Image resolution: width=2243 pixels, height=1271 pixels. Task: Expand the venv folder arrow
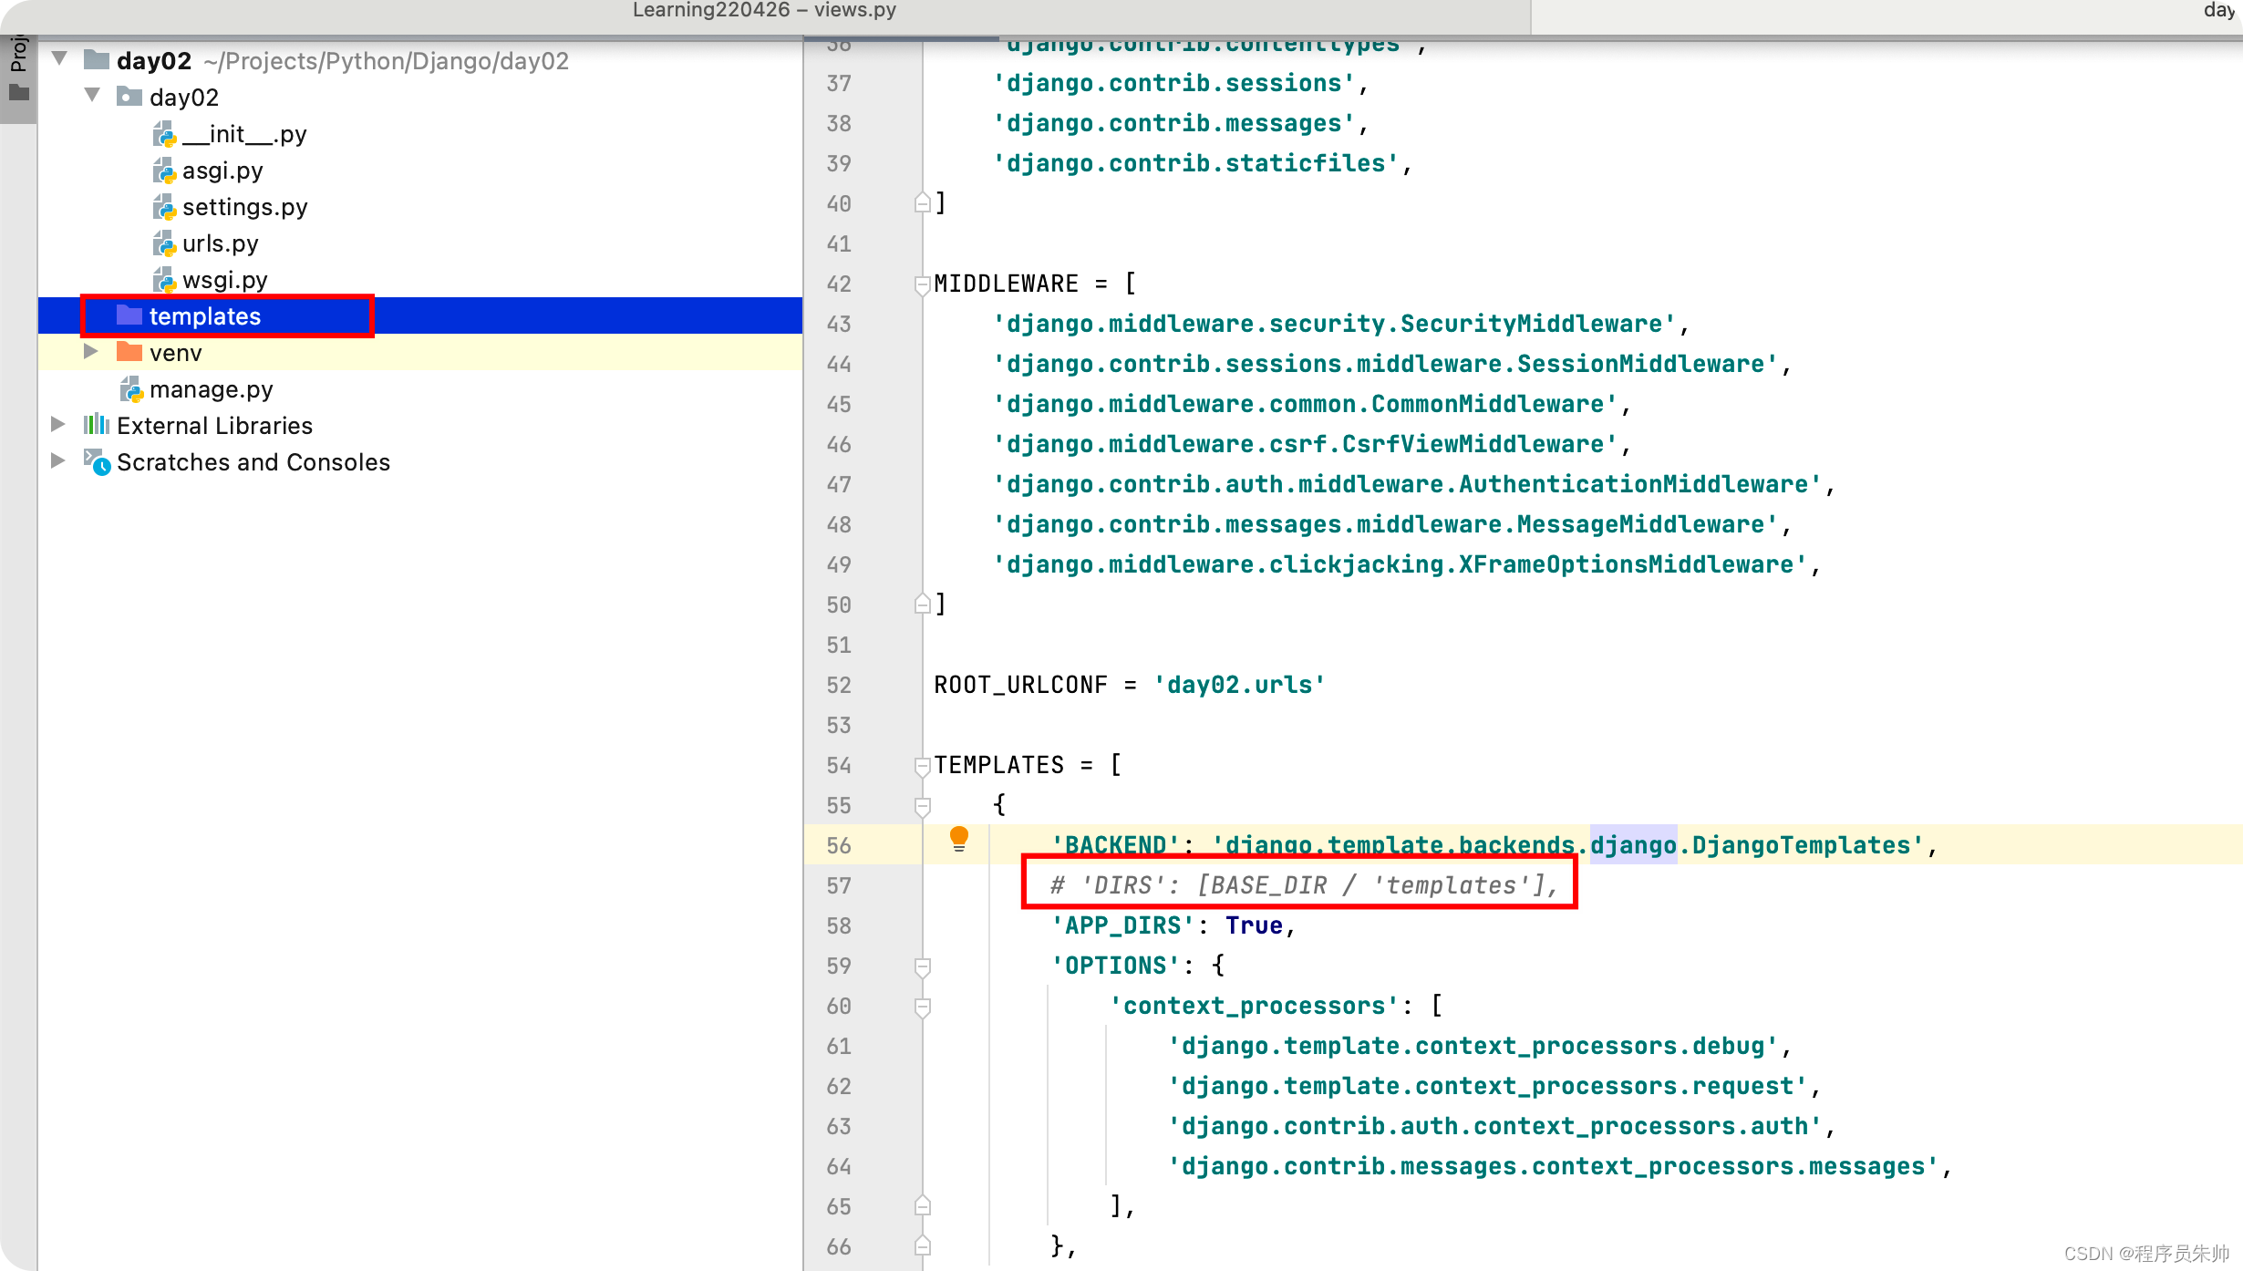[90, 352]
